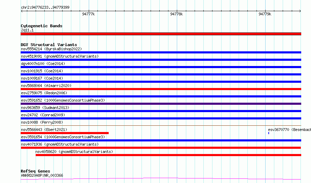Open nsv4519091 (gnomADStructuralVariants) variant label
311x183 pixels.
[60, 56]
